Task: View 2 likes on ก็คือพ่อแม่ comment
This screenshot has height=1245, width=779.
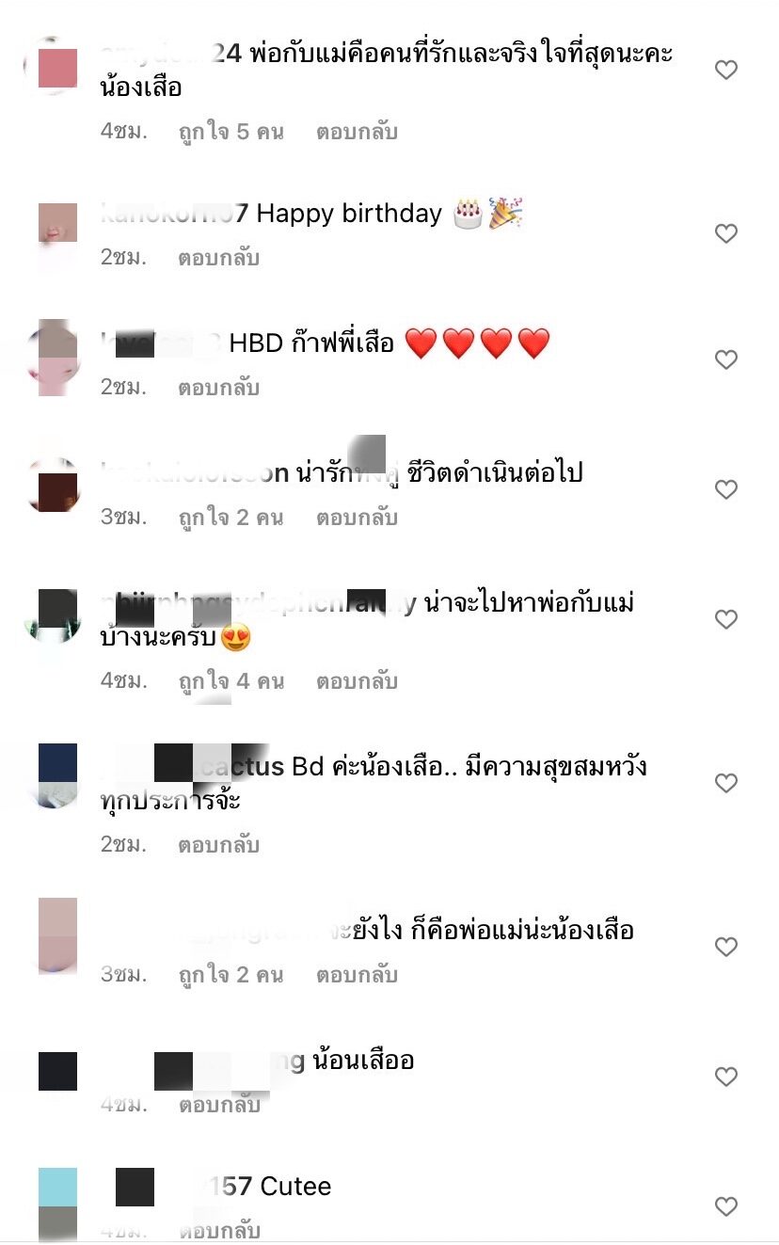Action: (231, 975)
